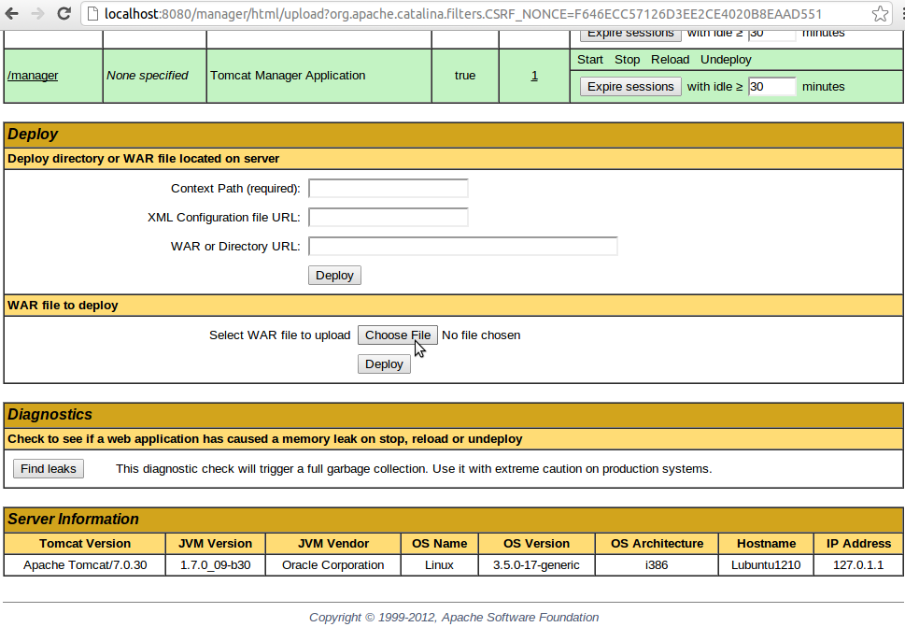The width and height of the screenshot is (905, 627).
Task: Click the idle minutes field for /manager
Action: coord(771,87)
